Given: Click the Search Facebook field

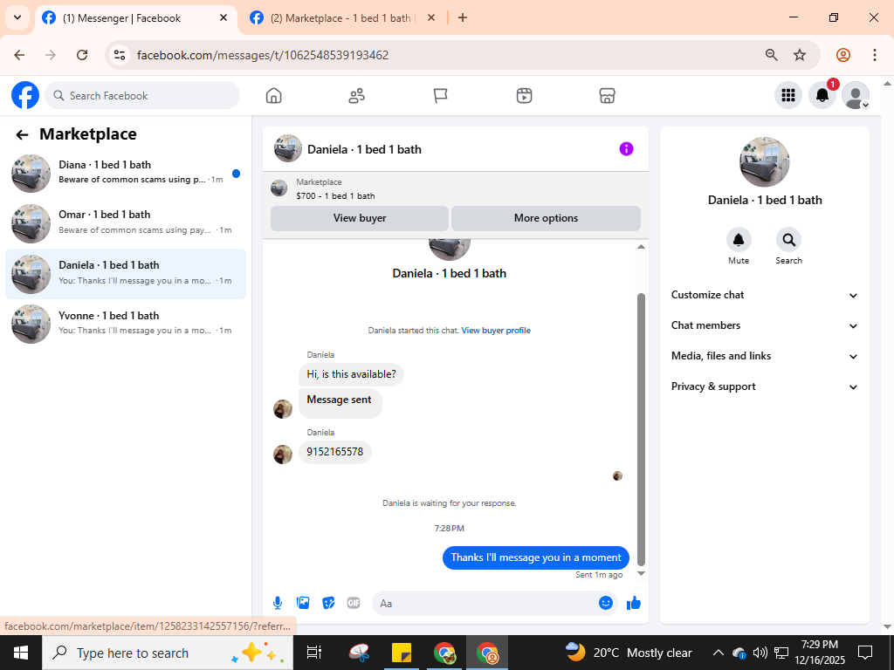Looking at the screenshot, I should click(142, 96).
